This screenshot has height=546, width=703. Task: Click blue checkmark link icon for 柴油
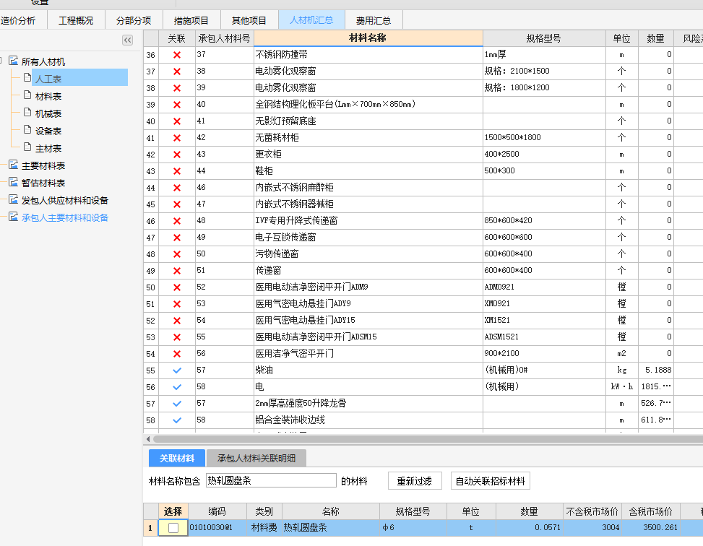(x=177, y=370)
